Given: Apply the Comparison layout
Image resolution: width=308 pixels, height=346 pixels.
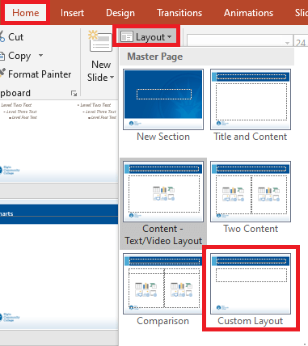Looking at the screenshot, I should (x=163, y=289).
